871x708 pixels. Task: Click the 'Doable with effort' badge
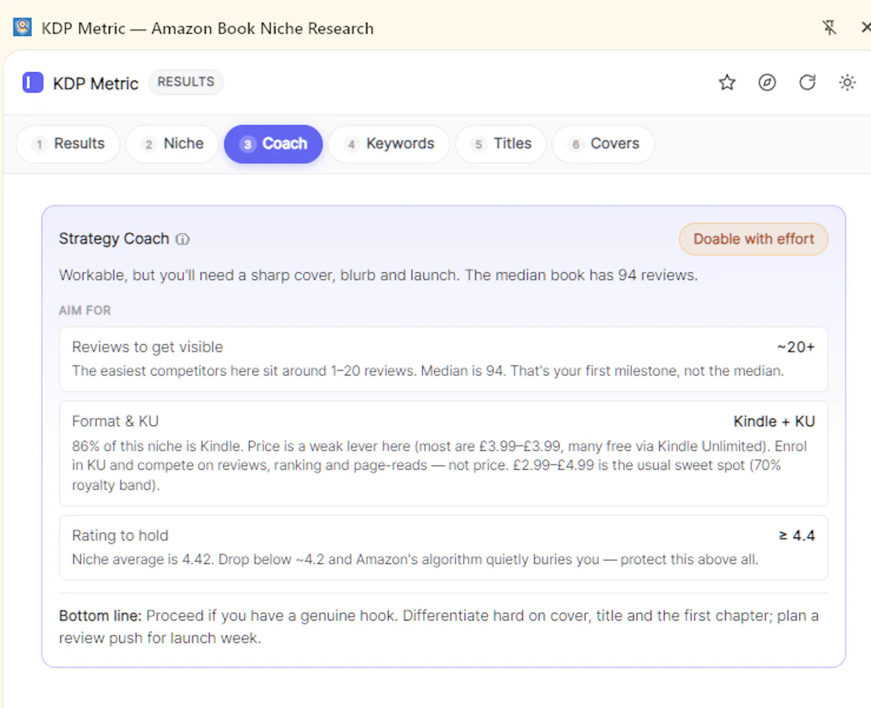pyautogui.click(x=753, y=239)
